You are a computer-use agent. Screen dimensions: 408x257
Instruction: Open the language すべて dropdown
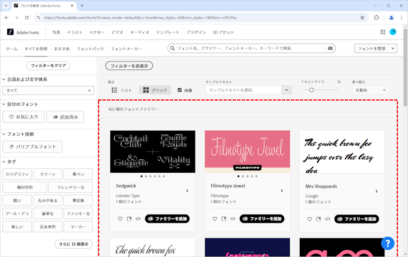coord(48,91)
